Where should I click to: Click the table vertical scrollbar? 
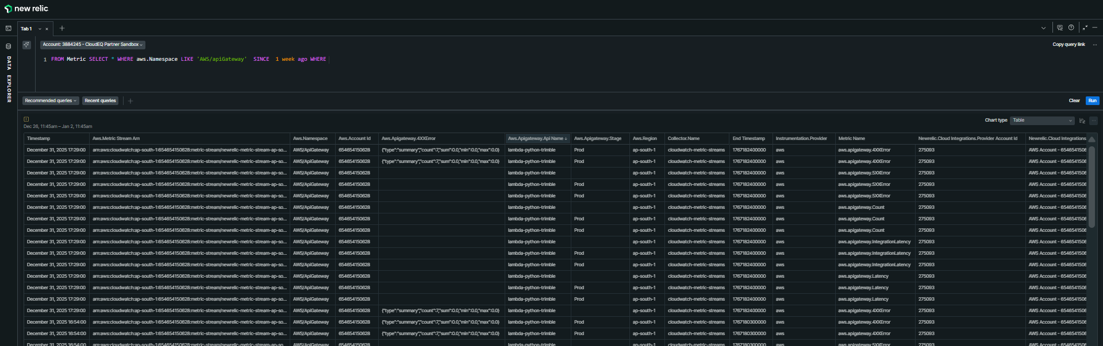point(1092,186)
